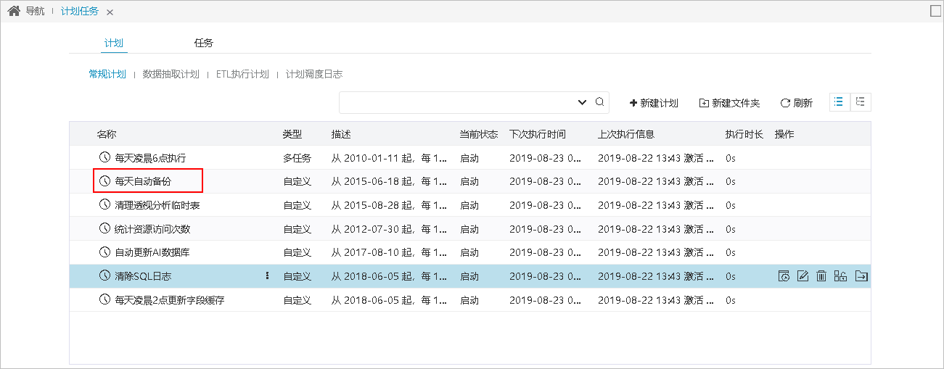Open 计划调度日志 sub-tab
Viewport: 944px width, 369px height.
pyautogui.click(x=313, y=74)
